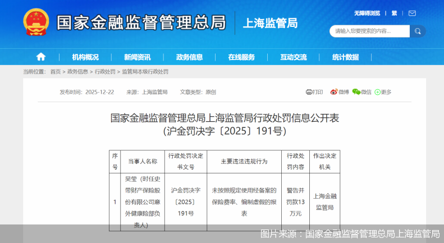The width and height of the screenshot is (444, 243).
Task: Go to the home icon in navigation
Action: pyautogui.click(x=41, y=57)
